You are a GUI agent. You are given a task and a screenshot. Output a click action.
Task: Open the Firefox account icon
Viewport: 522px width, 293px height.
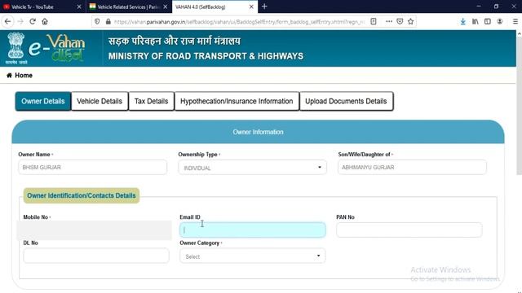click(500, 22)
